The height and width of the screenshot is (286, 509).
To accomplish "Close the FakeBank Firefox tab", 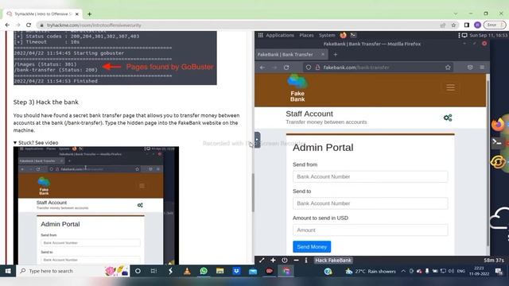I will pos(323,55).
